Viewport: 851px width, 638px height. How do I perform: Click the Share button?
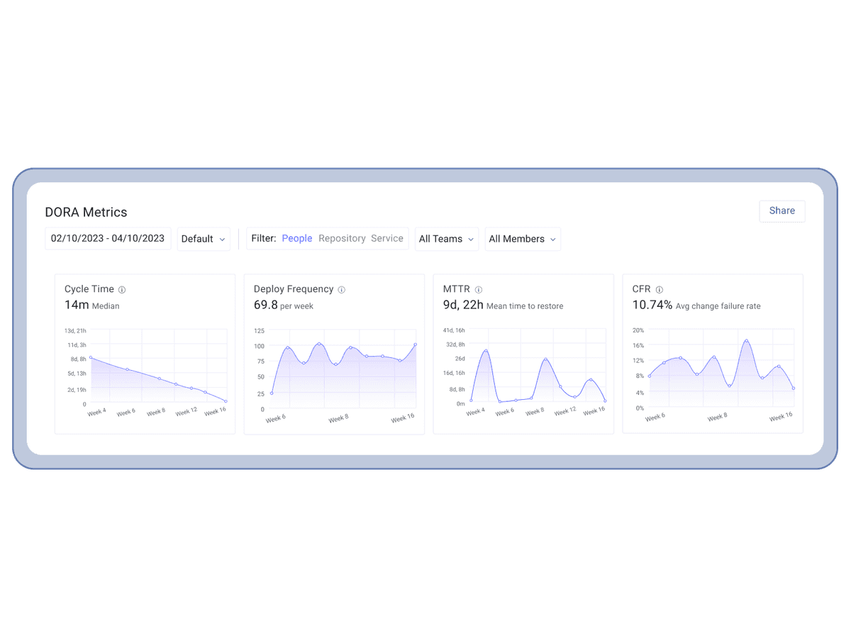pos(782,211)
